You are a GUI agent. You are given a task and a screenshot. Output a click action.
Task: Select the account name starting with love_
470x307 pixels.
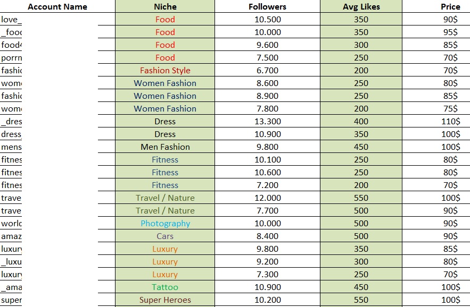tap(11, 20)
